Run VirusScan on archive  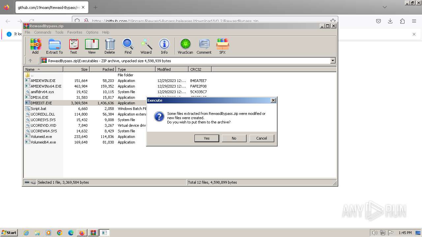click(185, 46)
